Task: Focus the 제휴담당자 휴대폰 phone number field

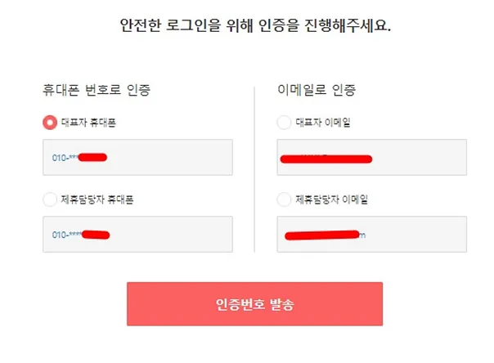Action: [137, 234]
